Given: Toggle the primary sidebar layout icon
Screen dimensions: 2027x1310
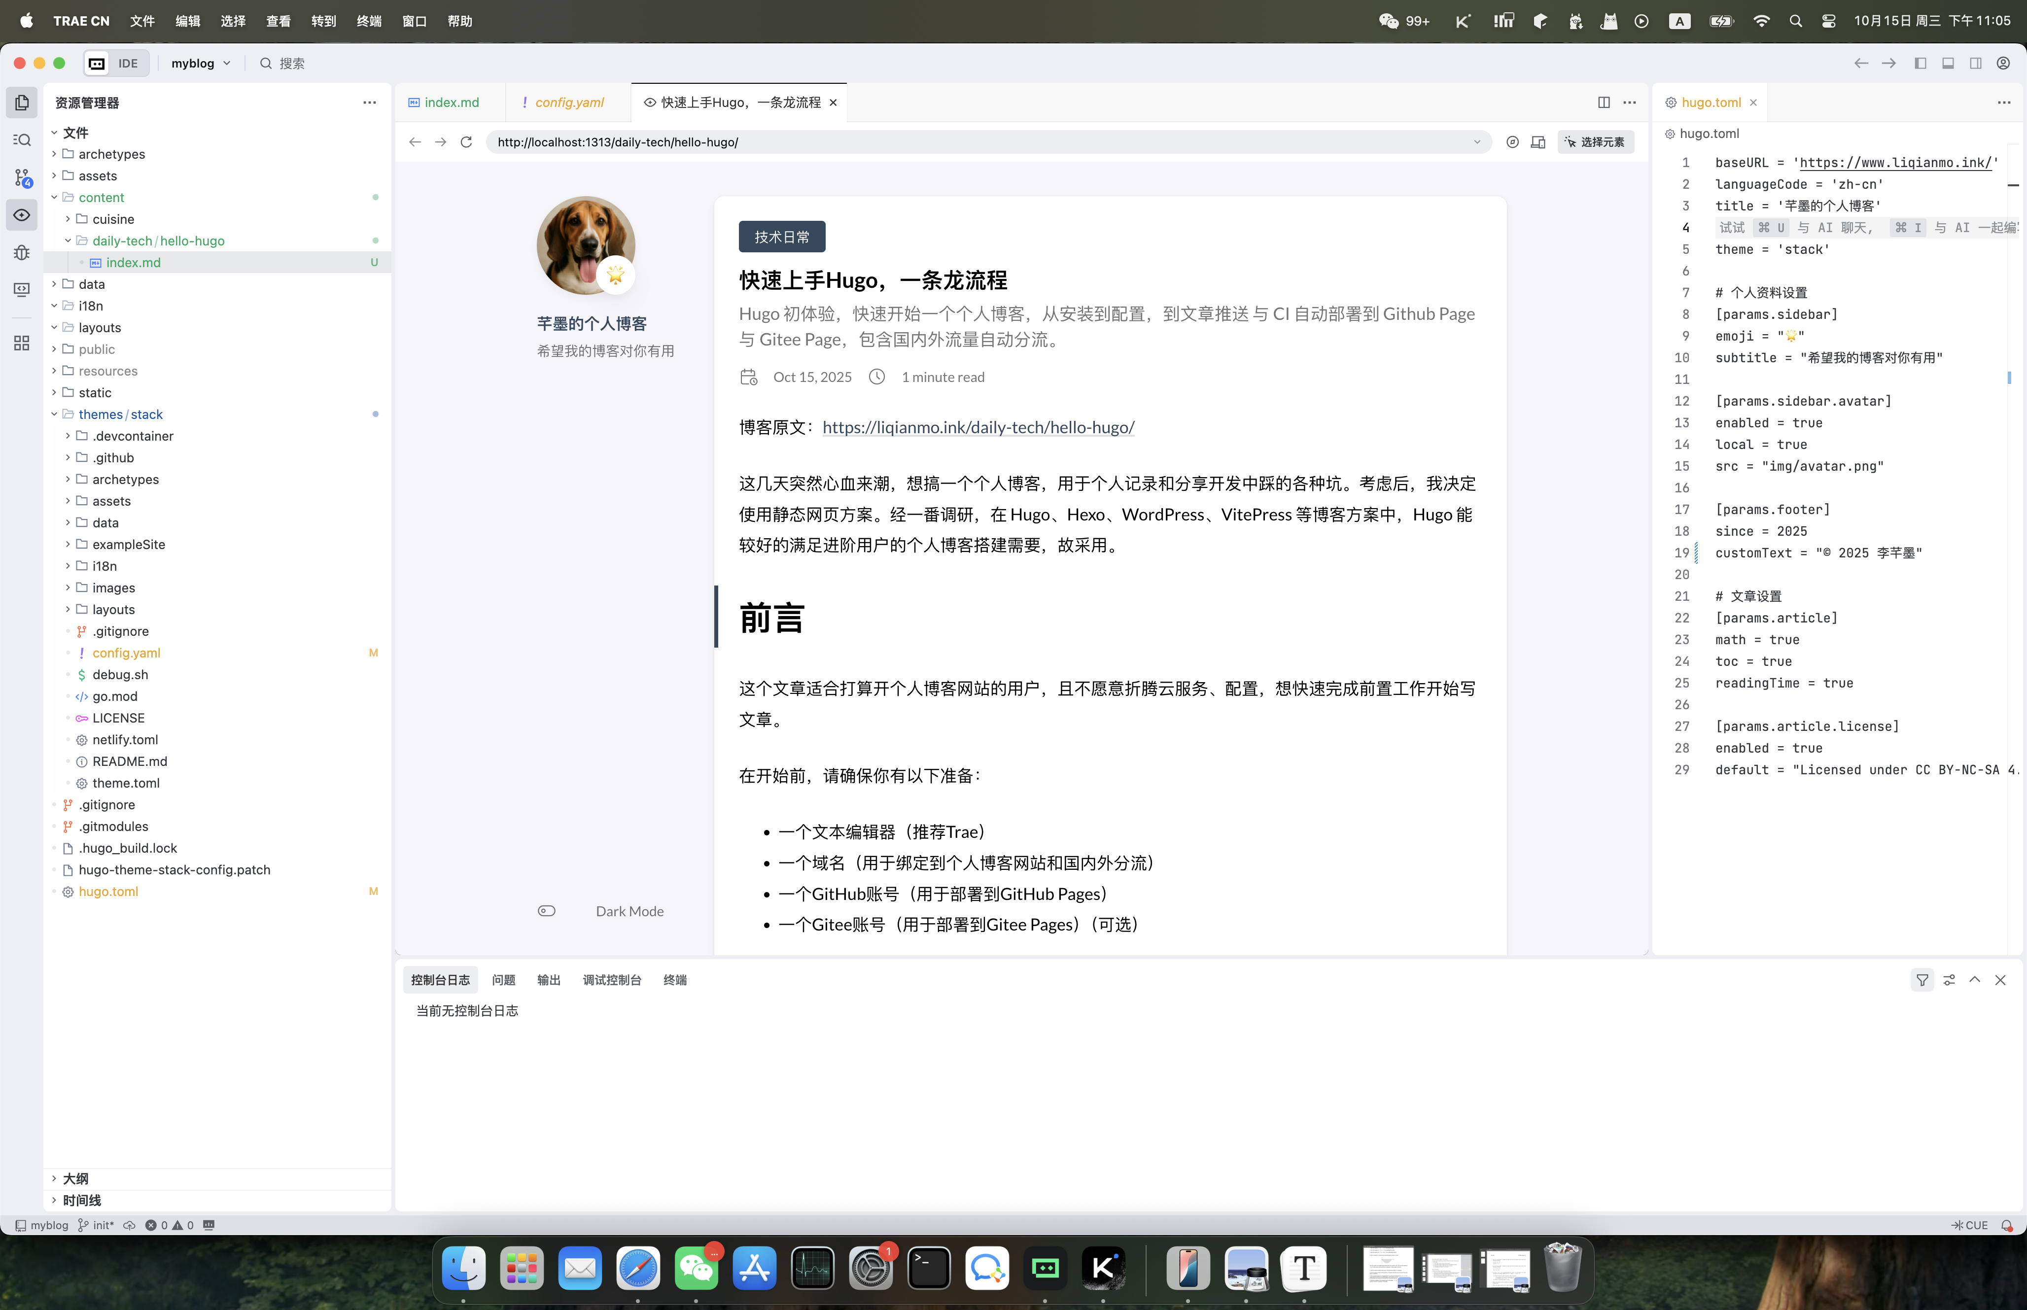Looking at the screenshot, I should click(1920, 63).
